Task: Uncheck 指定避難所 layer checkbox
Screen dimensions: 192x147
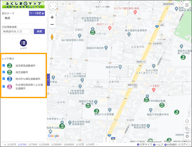Action: (4, 72)
